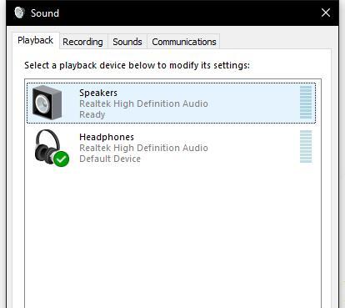Click the Sound window title icon
This screenshot has height=308, width=345.
tap(19, 13)
